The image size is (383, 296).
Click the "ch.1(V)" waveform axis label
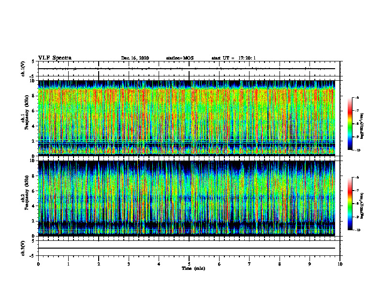point(23,69)
